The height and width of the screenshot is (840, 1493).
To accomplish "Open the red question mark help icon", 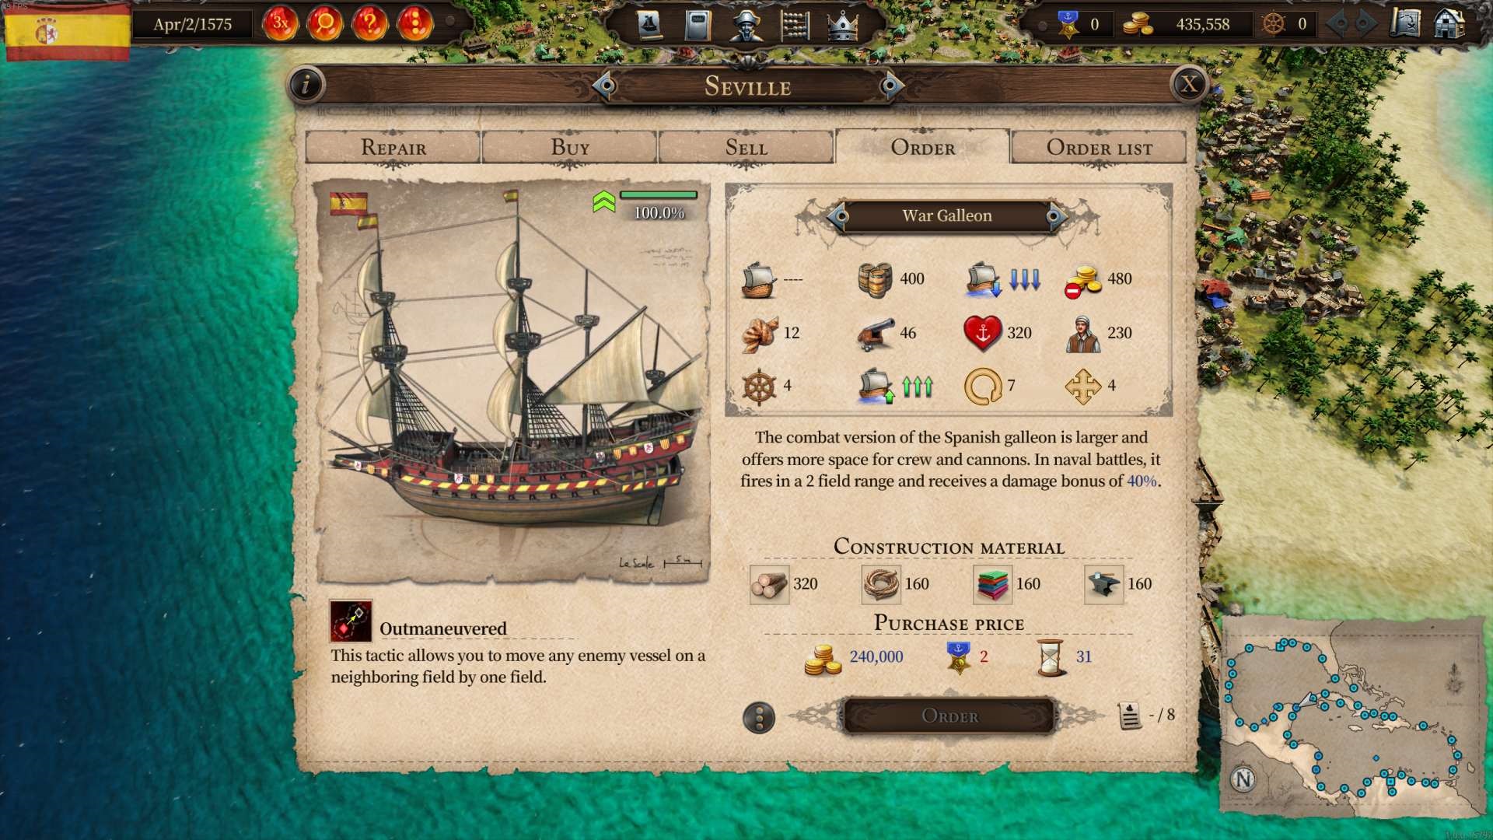I will tap(370, 23).
